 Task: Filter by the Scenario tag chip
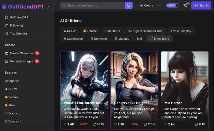pyautogui.click(x=112, y=31)
